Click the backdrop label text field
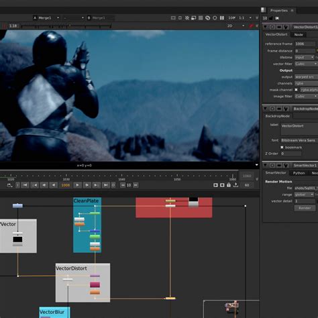Viewport: 318px width, 318px height. tap(299, 129)
